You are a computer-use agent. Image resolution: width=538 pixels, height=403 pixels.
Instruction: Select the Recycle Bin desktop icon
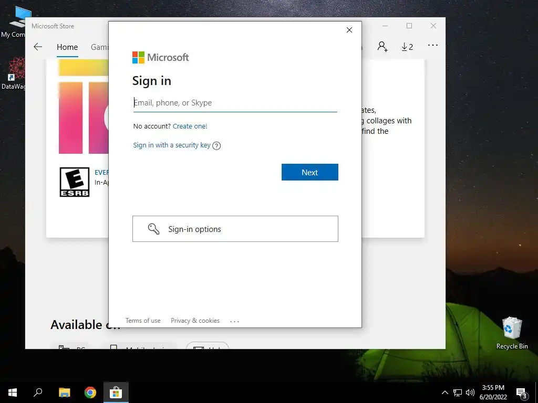(x=512, y=333)
